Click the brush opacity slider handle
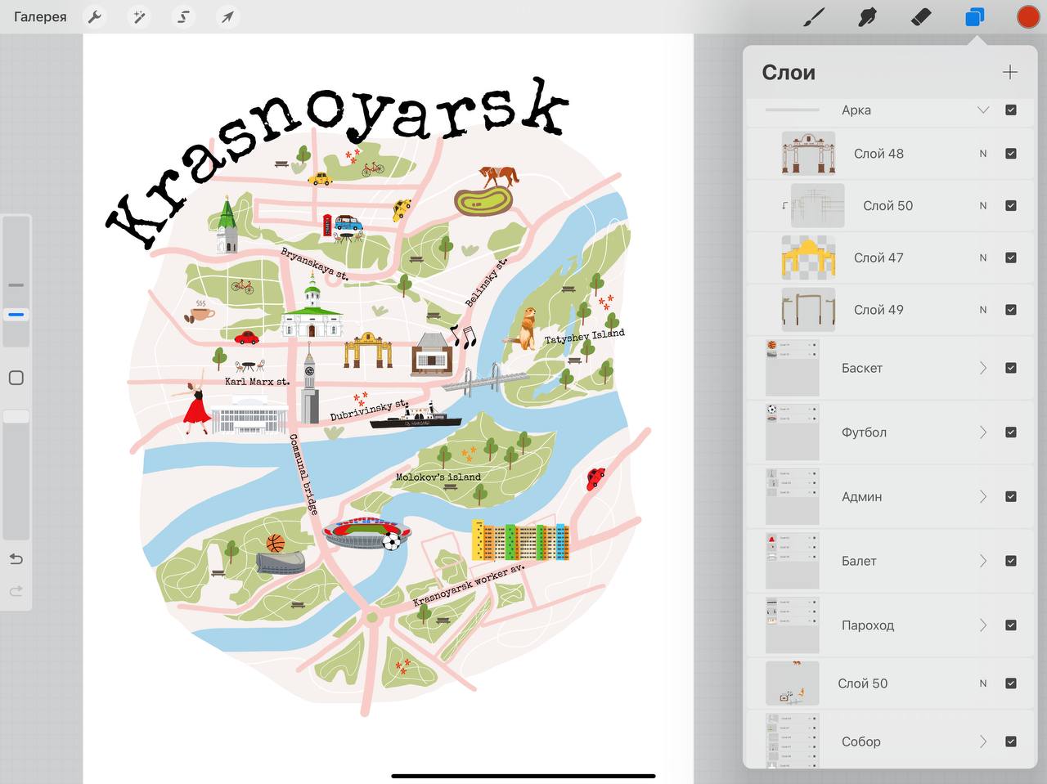 point(16,417)
